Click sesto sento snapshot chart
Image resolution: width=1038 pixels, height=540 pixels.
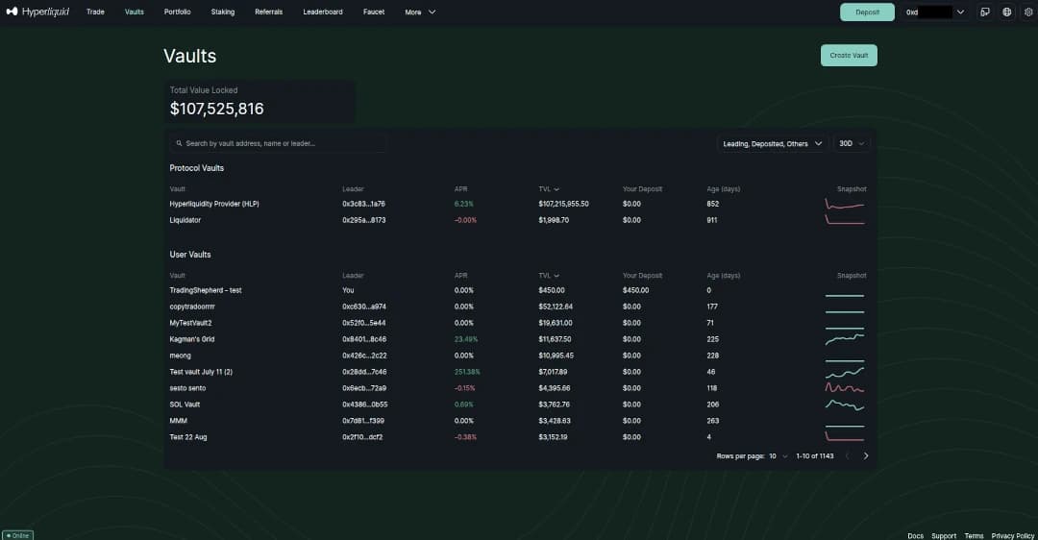tap(845, 388)
